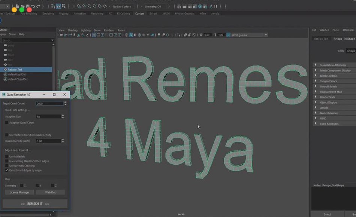Click the redo arrow in top toolbar
This screenshot has width=356, height=217.
pos(38,6)
